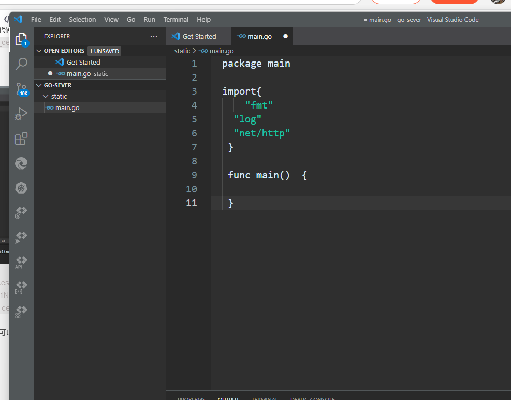Open Source Control with 10K badge
The width and height of the screenshot is (511, 400).
(22, 89)
